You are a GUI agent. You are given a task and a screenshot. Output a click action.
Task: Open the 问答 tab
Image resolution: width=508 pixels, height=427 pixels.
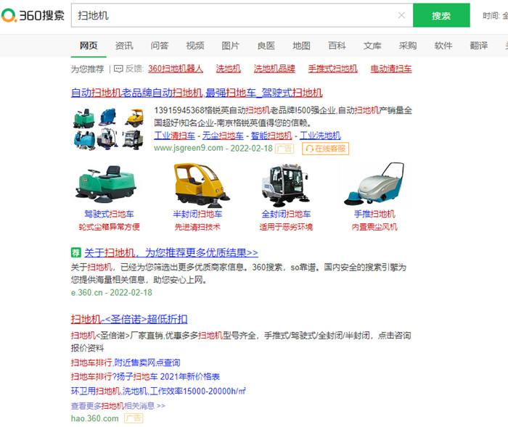(160, 46)
